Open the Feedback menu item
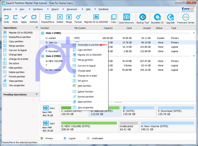 click(x=104, y=9)
